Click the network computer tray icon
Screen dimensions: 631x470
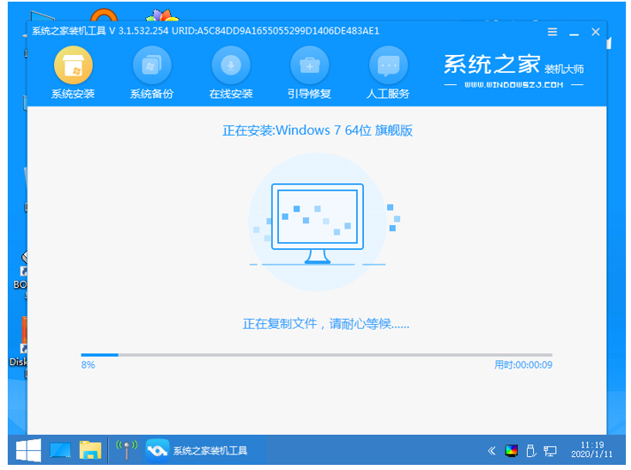(550, 450)
